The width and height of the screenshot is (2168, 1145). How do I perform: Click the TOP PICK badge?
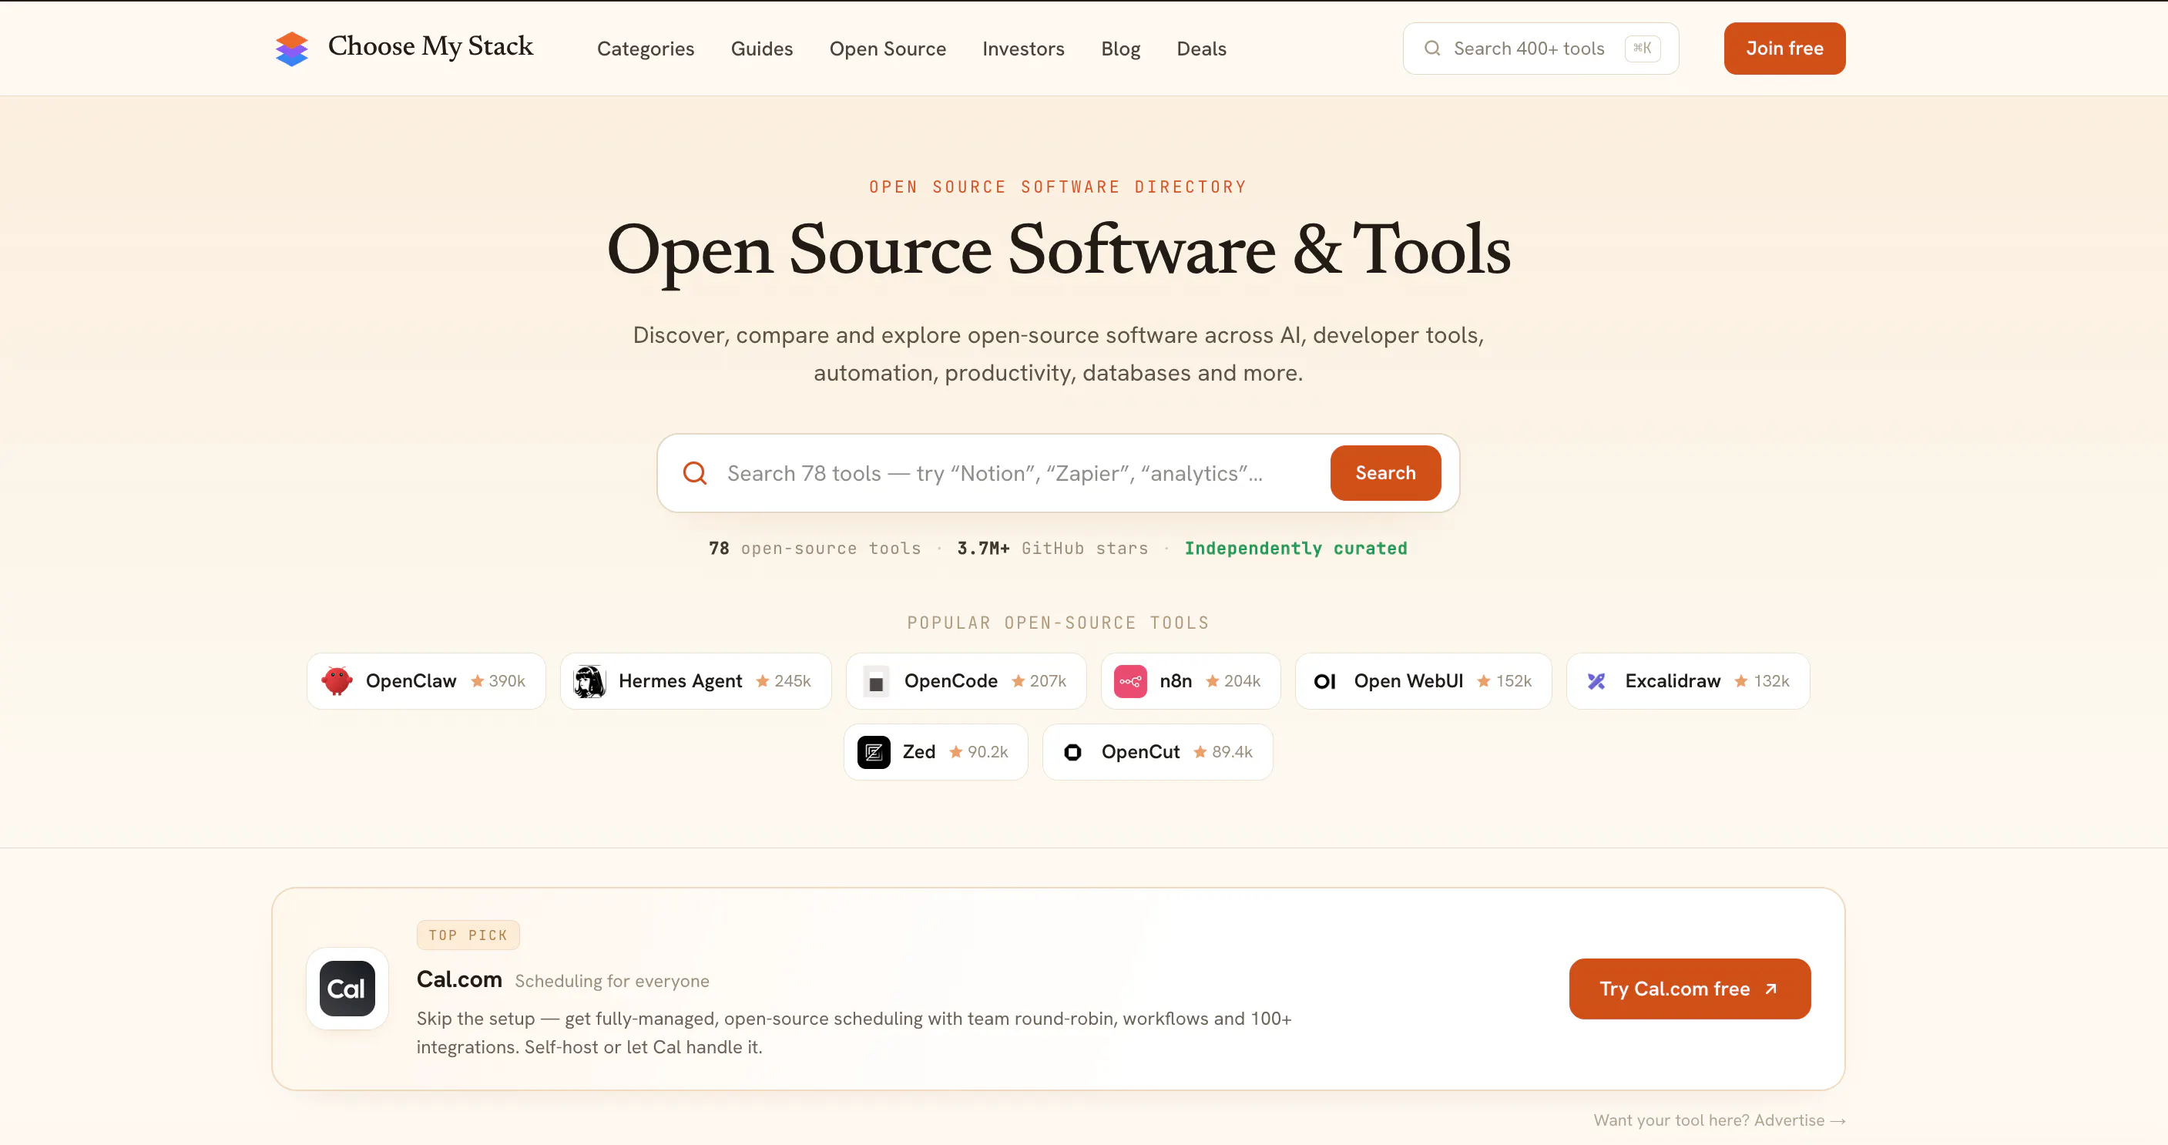click(x=468, y=935)
